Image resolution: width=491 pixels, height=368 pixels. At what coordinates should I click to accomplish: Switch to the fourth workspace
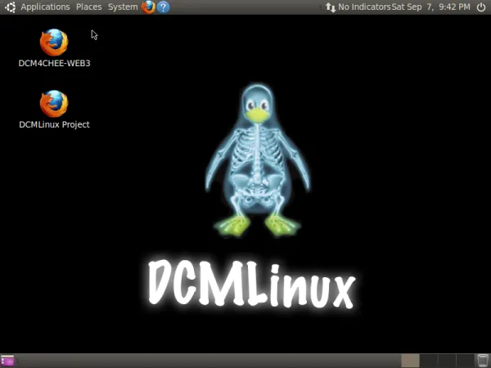(x=465, y=361)
